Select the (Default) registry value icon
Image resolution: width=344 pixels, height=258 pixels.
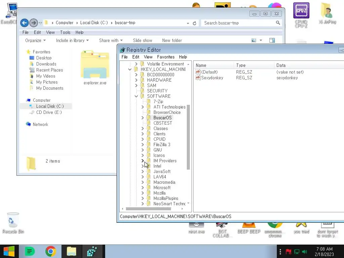tap(198, 72)
